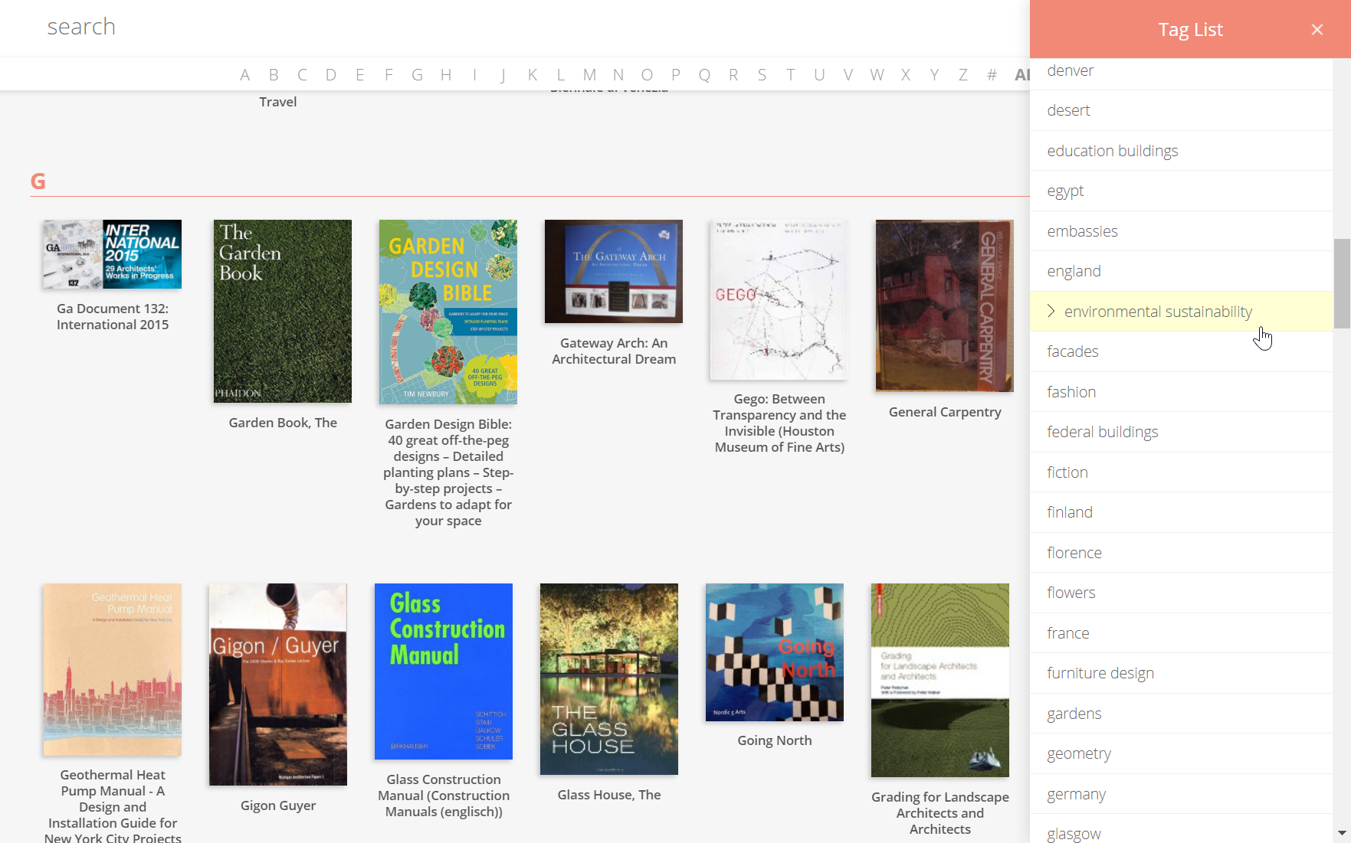Select the 'finland' tag
Viewport: 1351px width, 843px height.
[1181, 512]
